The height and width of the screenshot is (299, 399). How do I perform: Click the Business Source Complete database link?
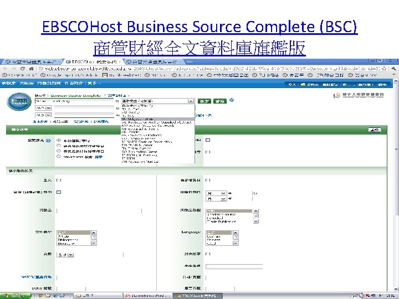(76, 96)
